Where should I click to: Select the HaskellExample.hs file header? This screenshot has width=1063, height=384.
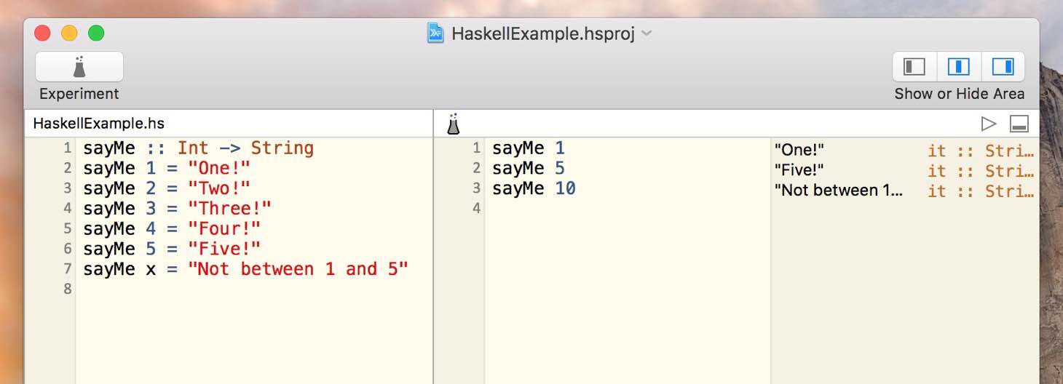pyautogui.click(x=98, y=124)
